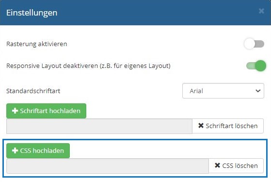The width and height of the screenshot is (271, 182).
Task: Click the Schriftart hochladen button
Action: tap(47, 111)
